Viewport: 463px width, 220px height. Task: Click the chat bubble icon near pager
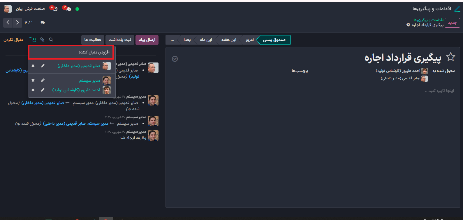tap(43, 22)
